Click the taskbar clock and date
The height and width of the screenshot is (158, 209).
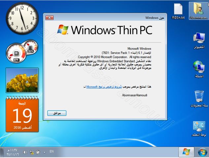13,152
